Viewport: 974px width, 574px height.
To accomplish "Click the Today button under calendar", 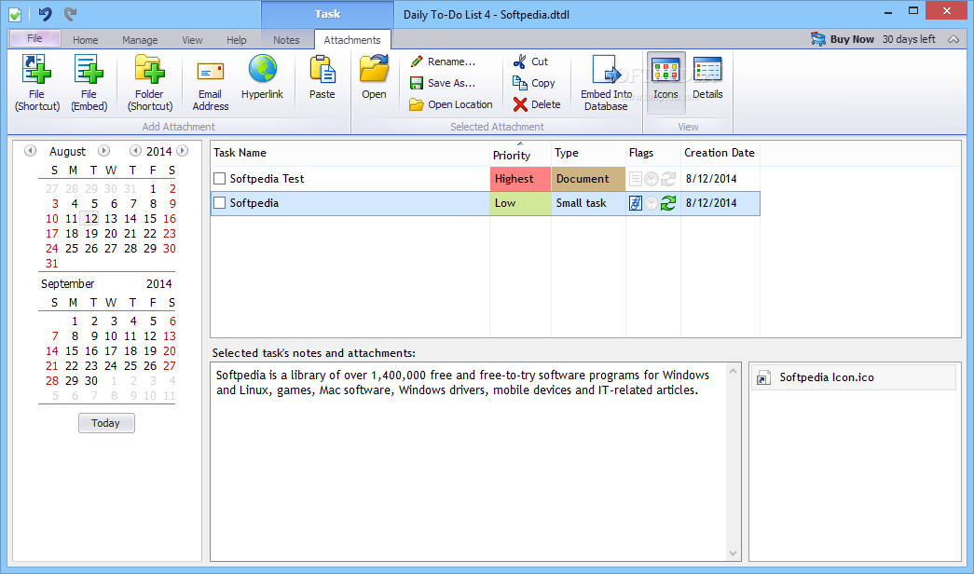I will click(x=106, y=423).
